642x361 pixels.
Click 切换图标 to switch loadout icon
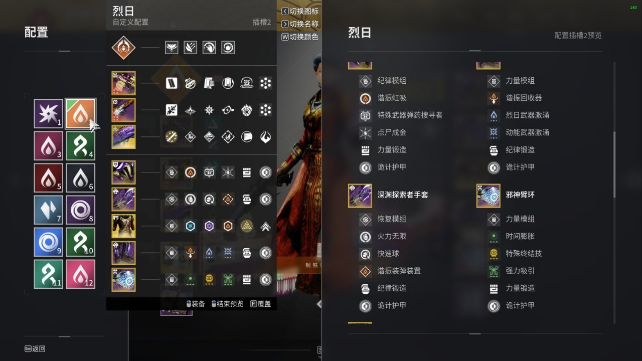[300, 11]
